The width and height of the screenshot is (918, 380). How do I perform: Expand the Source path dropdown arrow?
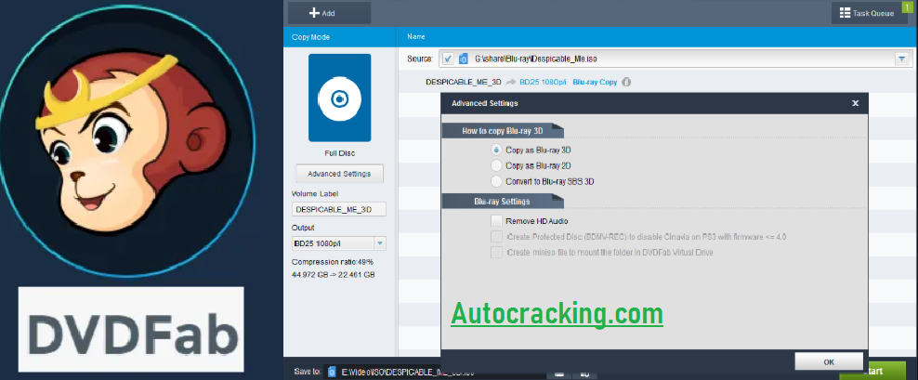click(x=901, y=59)
